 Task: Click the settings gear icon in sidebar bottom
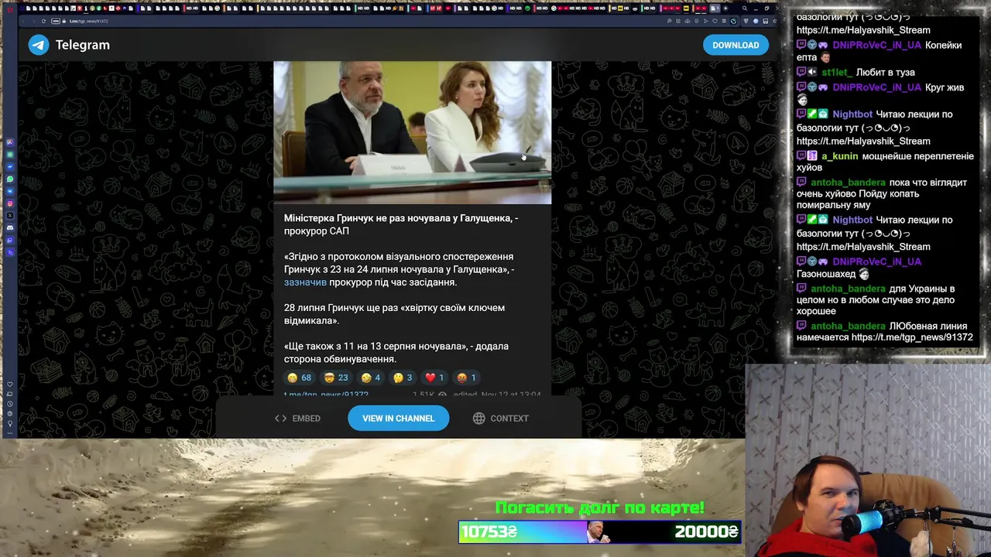tap(10, 413)
